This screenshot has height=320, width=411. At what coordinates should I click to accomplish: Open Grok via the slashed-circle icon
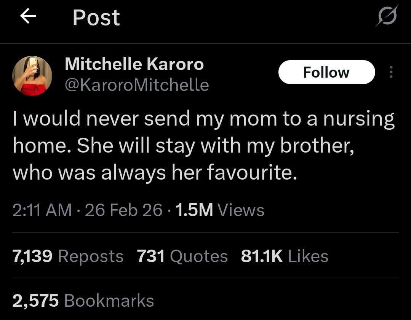[x=387, y=16]
